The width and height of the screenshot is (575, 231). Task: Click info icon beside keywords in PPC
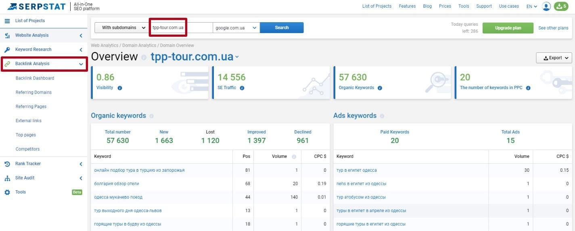528,88
